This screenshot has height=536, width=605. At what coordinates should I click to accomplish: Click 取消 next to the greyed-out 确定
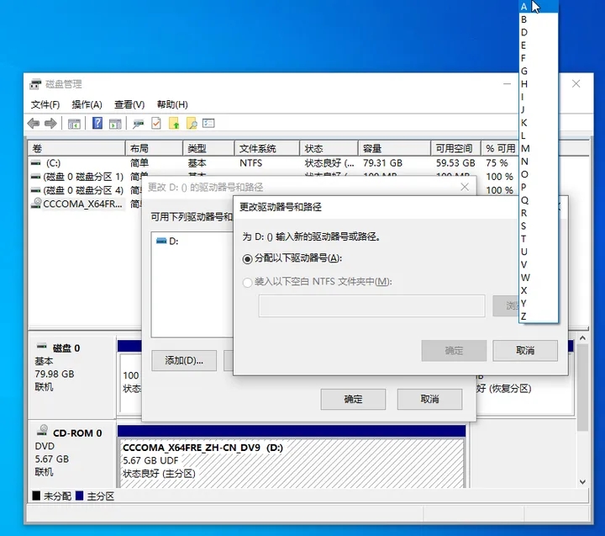[525, 350]
